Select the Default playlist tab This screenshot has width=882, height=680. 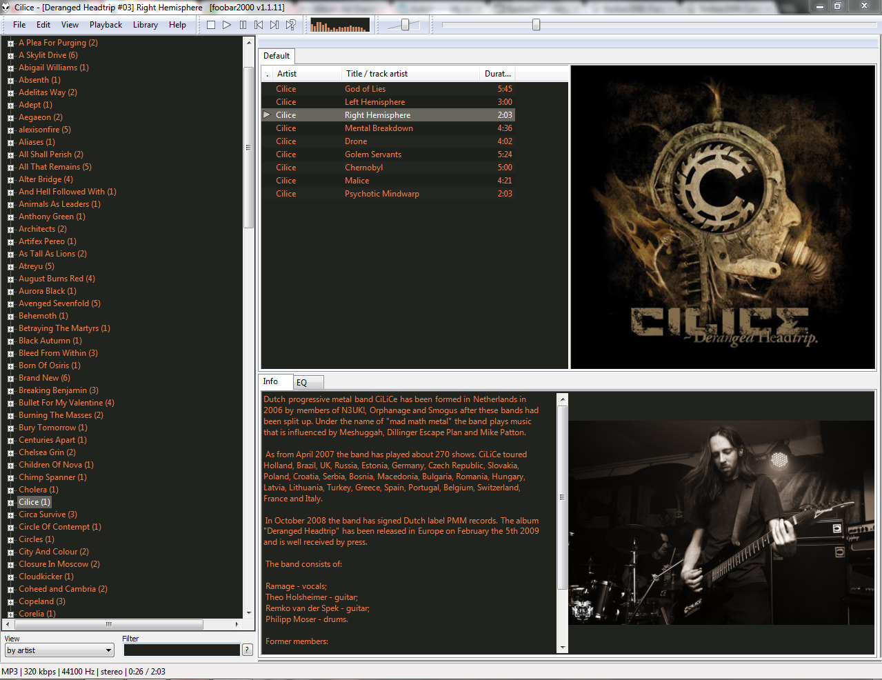[x=277, y=56]
